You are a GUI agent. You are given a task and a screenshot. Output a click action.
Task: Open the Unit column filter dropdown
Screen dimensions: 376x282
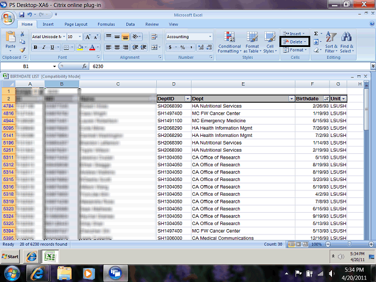pyautogui.click(x=344, y=98)
